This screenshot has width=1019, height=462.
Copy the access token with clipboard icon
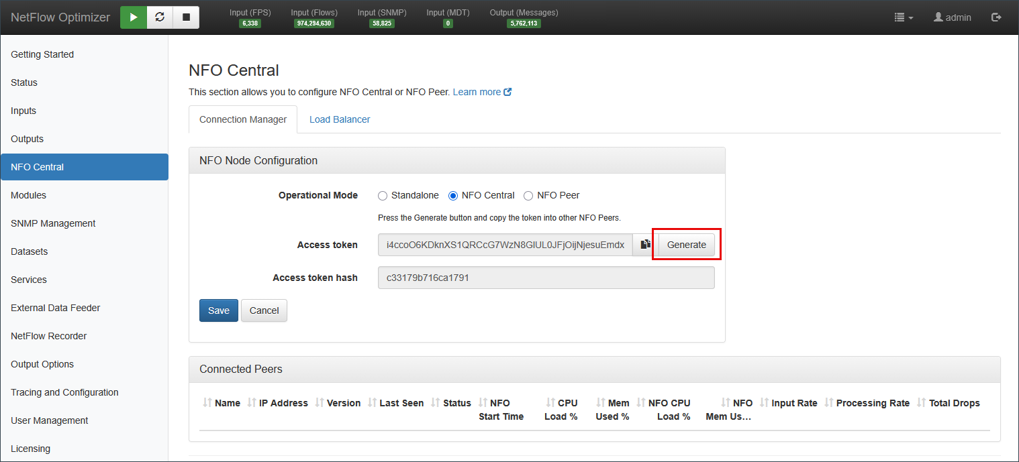[x=645, y=245]
